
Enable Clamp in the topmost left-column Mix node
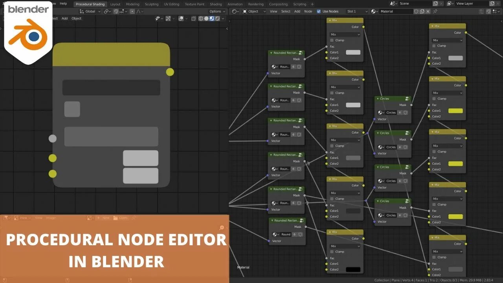[x=332, y=40]
